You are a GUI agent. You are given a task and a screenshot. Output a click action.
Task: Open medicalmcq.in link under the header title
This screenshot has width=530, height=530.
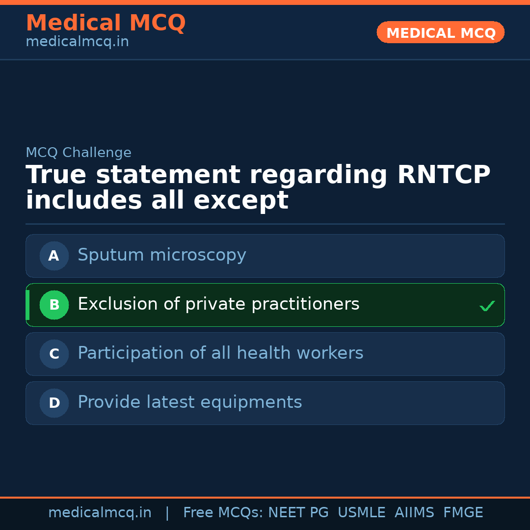point(77,42)
